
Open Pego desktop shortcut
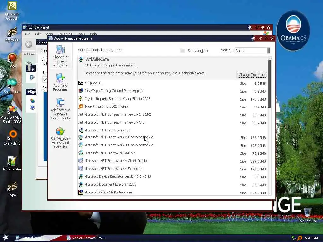[x=12, y=60]
